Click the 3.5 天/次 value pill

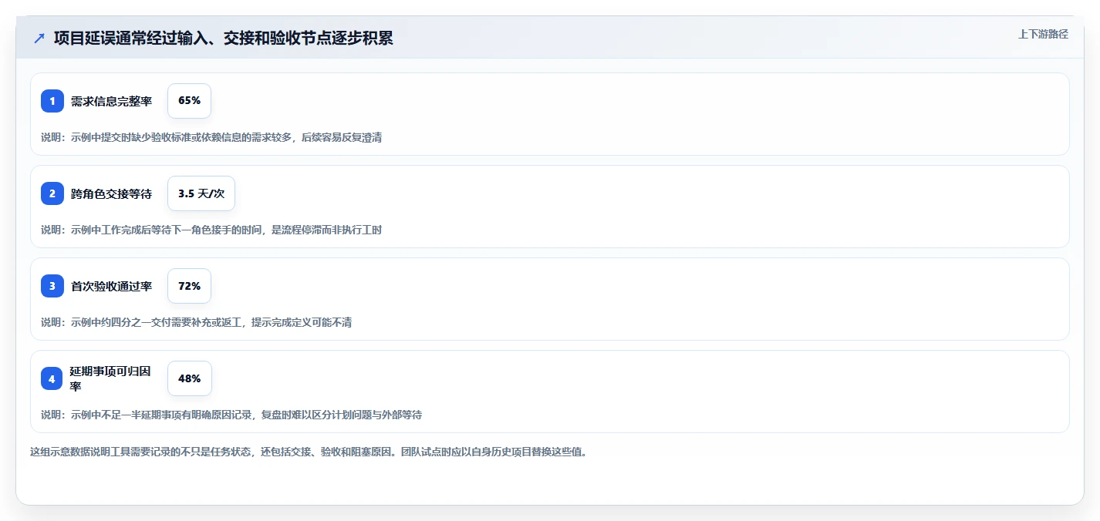pyautogui.click(x=201, y=193)
